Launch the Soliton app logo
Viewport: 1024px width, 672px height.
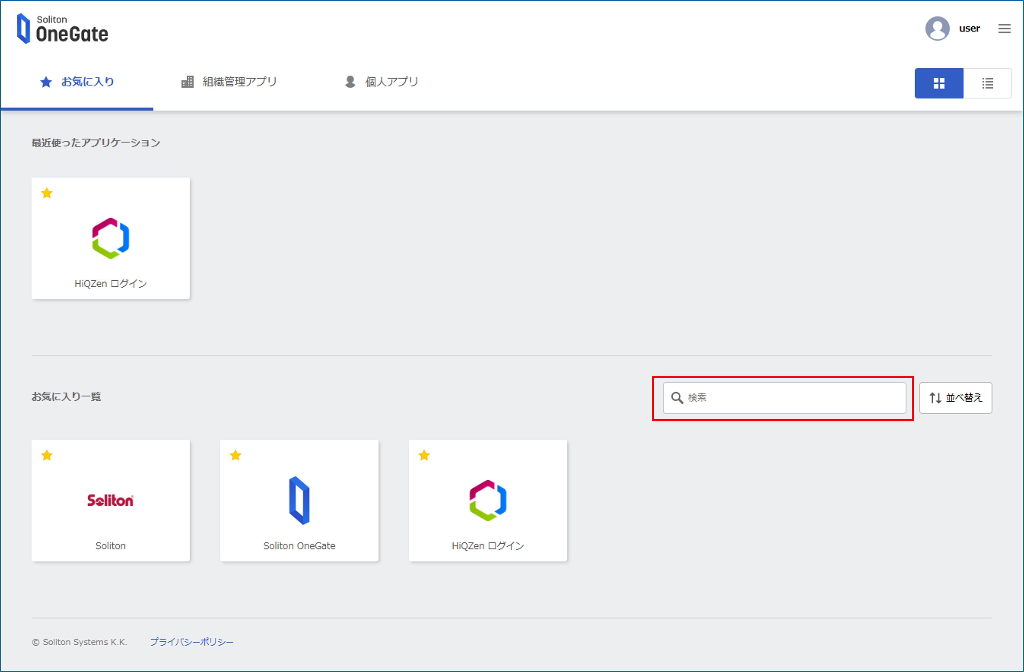click(110, 500)
